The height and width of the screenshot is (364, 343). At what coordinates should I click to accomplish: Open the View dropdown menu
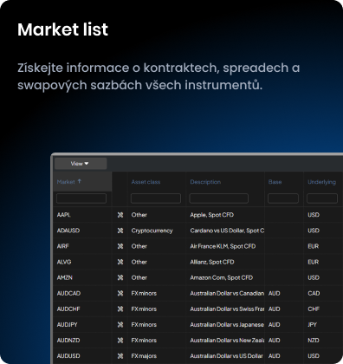coord(81,164)
